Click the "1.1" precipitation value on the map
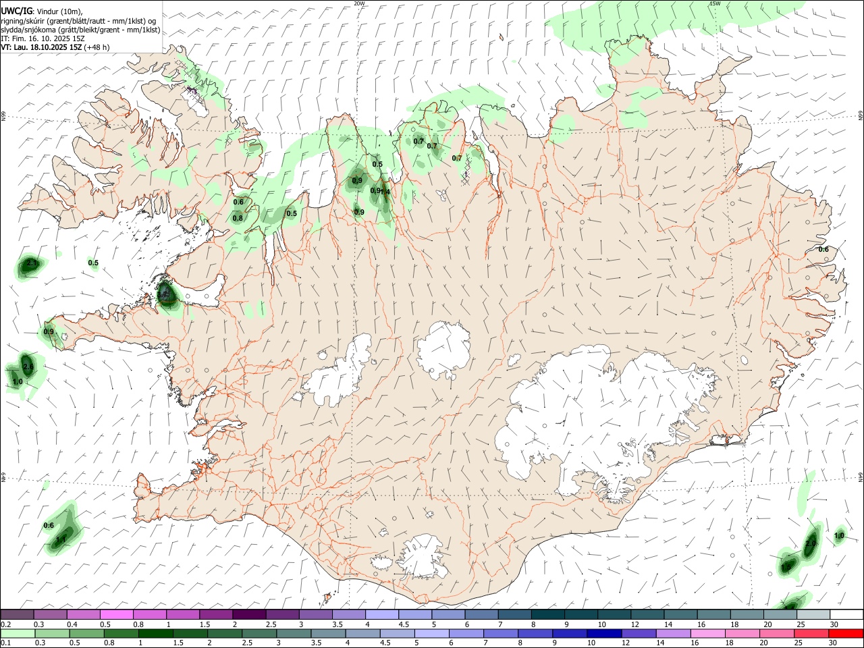The width and height of the screenshot is (864, 648). tap(61, 539)
